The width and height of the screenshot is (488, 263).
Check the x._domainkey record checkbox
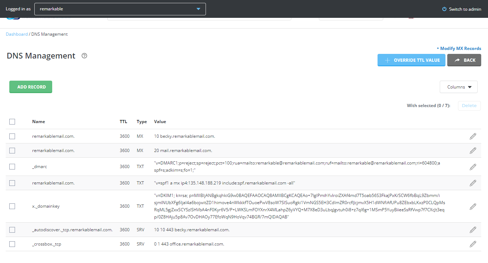pyautogui.click(x=12, y=206)
